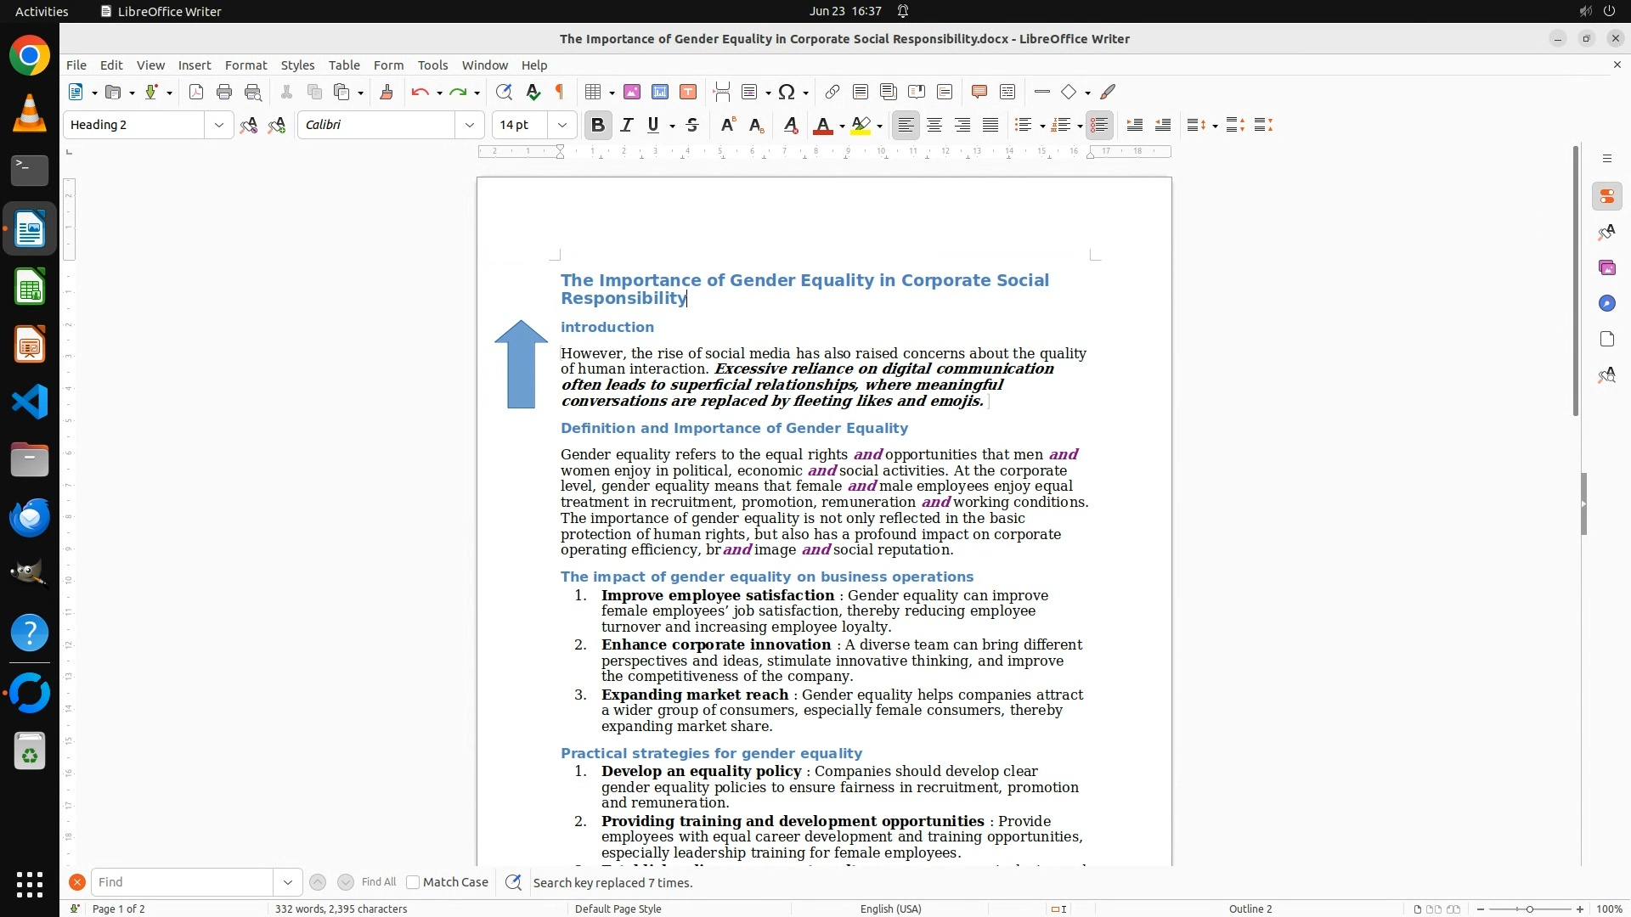The image size is (1631, 917).
Task: Click the Find All button
Action: click(x=379, y=882)
